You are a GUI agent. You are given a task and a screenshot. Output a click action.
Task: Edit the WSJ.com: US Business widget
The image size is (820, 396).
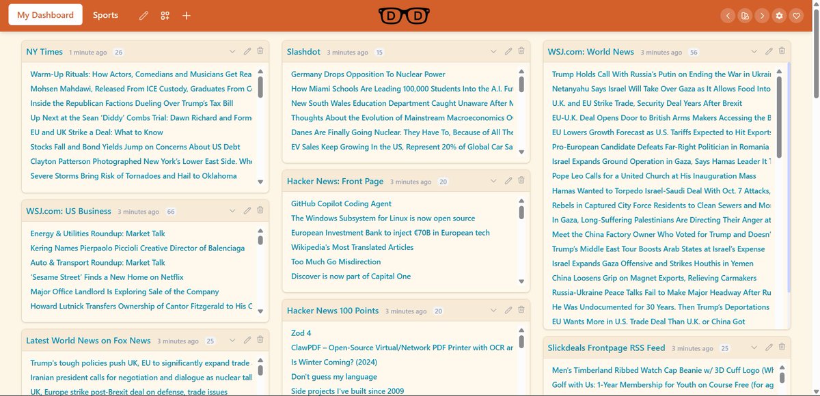tap(247, 211)
